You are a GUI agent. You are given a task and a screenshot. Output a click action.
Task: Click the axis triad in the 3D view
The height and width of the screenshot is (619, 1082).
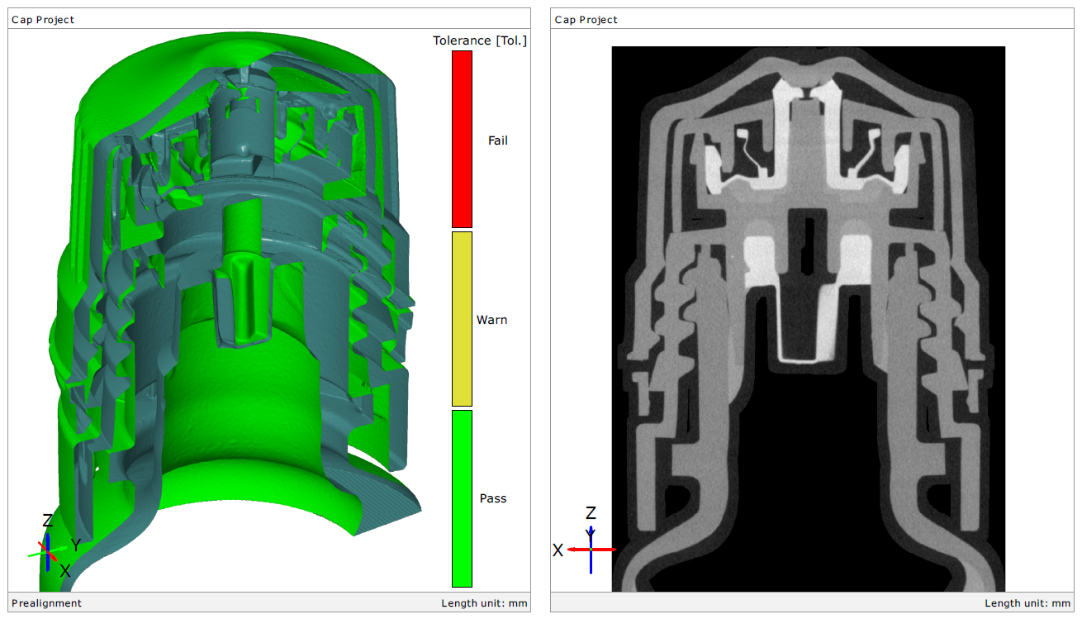pyautogui.click(x=47, y=550)
